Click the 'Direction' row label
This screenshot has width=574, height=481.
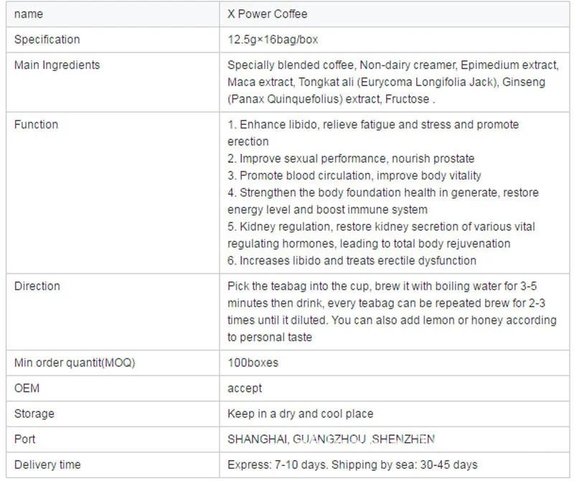click(x=37, y=286)
